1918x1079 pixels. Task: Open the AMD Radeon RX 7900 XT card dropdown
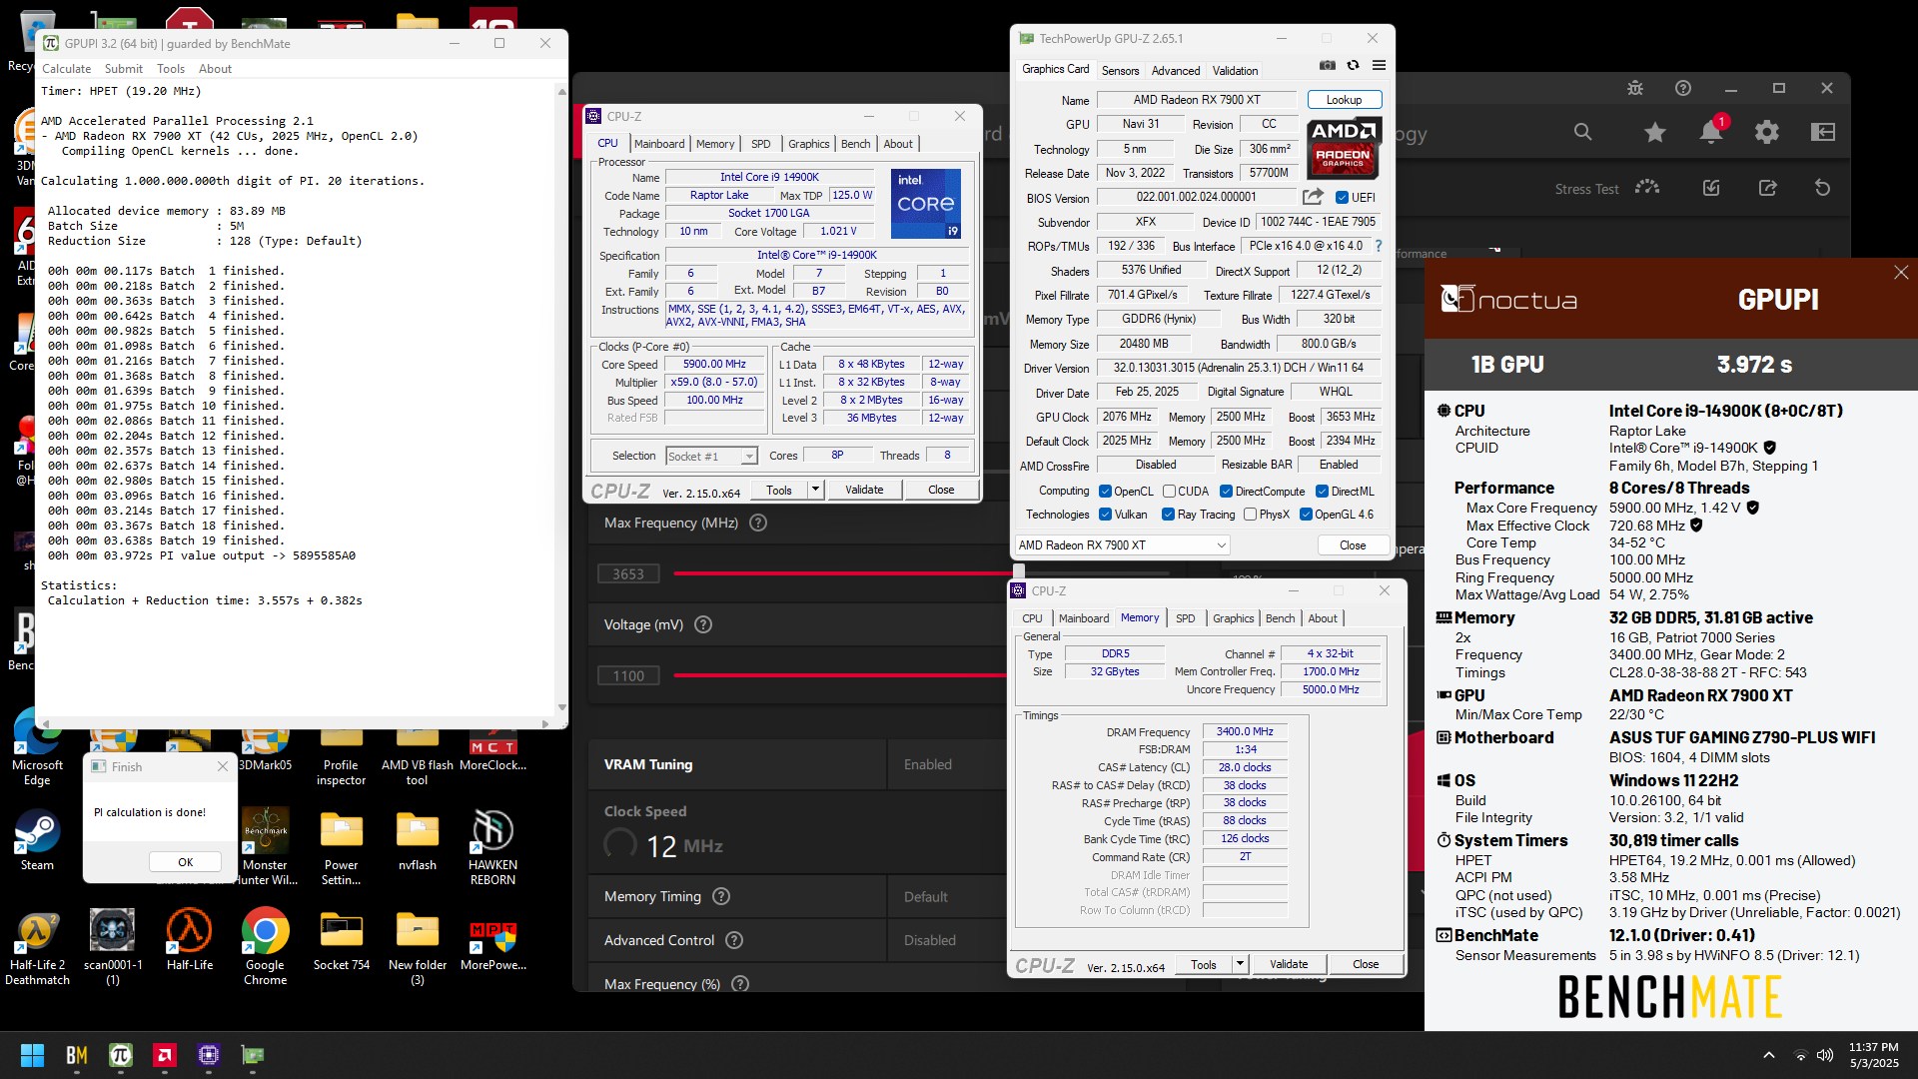tap(1122, 545)
